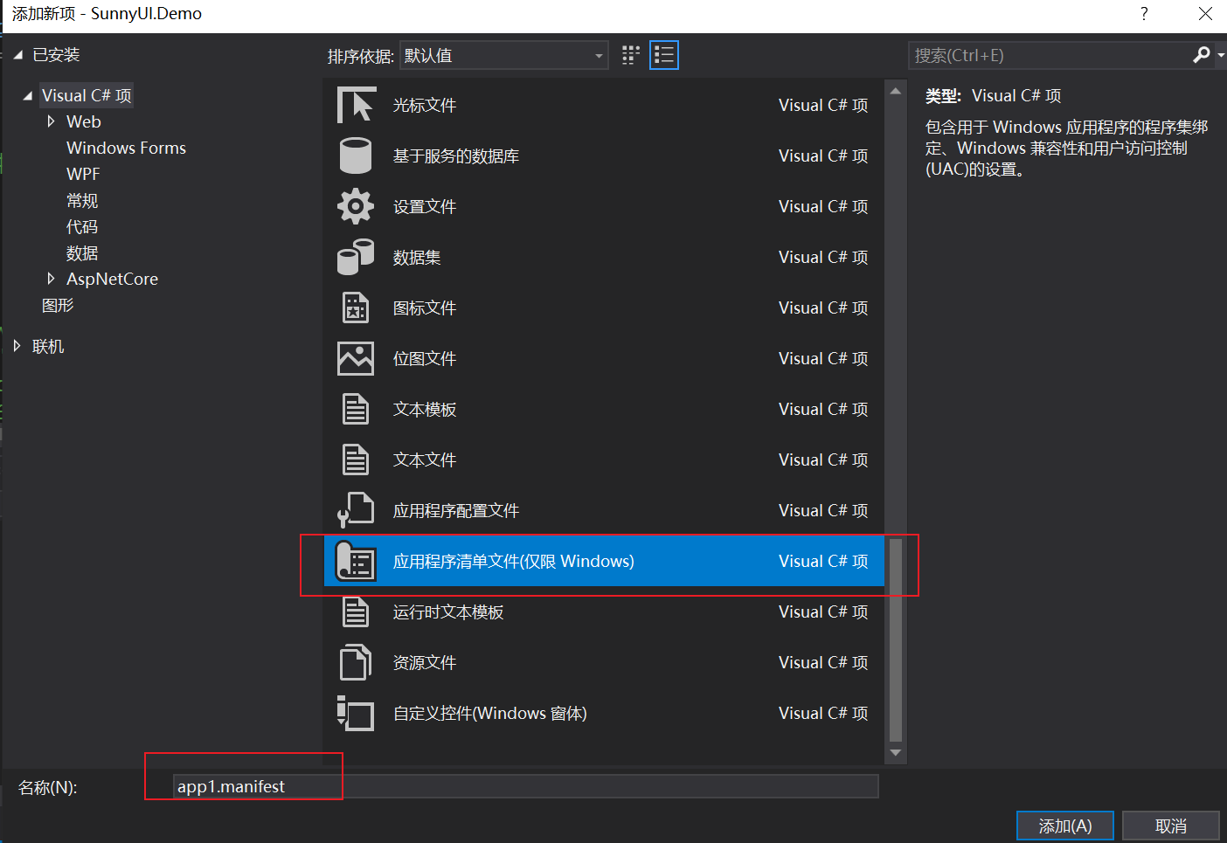Select the 图标文件 template name
Viewport: 1227px width, 843px height.
tap(425, 307)
